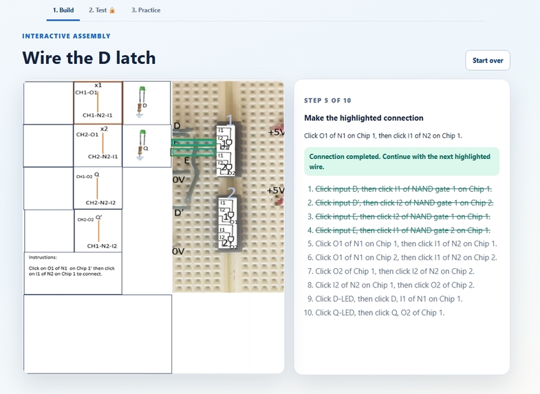Click the lower +5V label on the breadboard
This screenshot has width=540, height=394.
pyautogui.click(x=276, y=190)
